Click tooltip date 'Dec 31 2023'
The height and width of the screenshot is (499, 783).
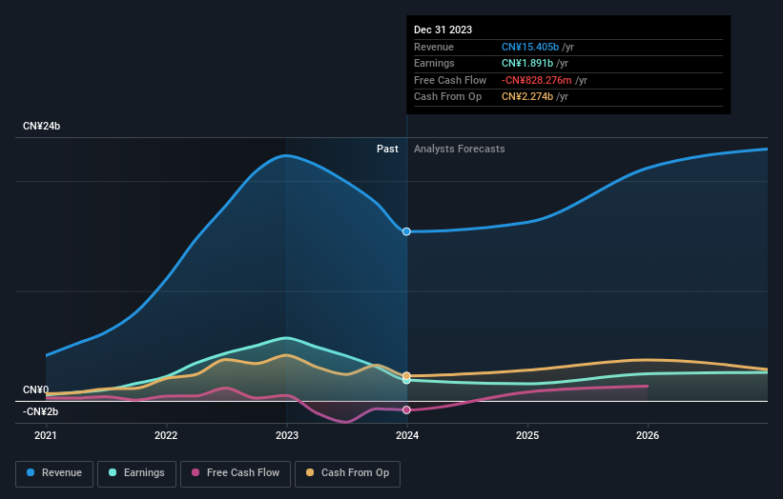443,30
